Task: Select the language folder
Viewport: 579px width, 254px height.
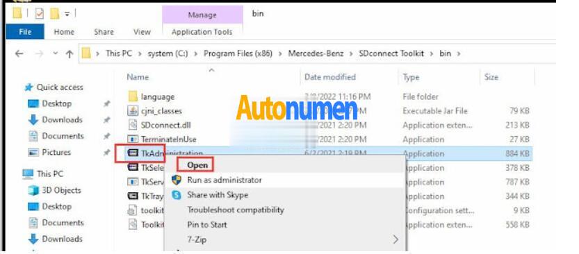Action: point(158,97)
